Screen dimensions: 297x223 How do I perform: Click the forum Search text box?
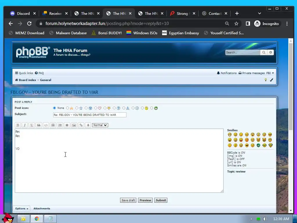pos(243,53)
